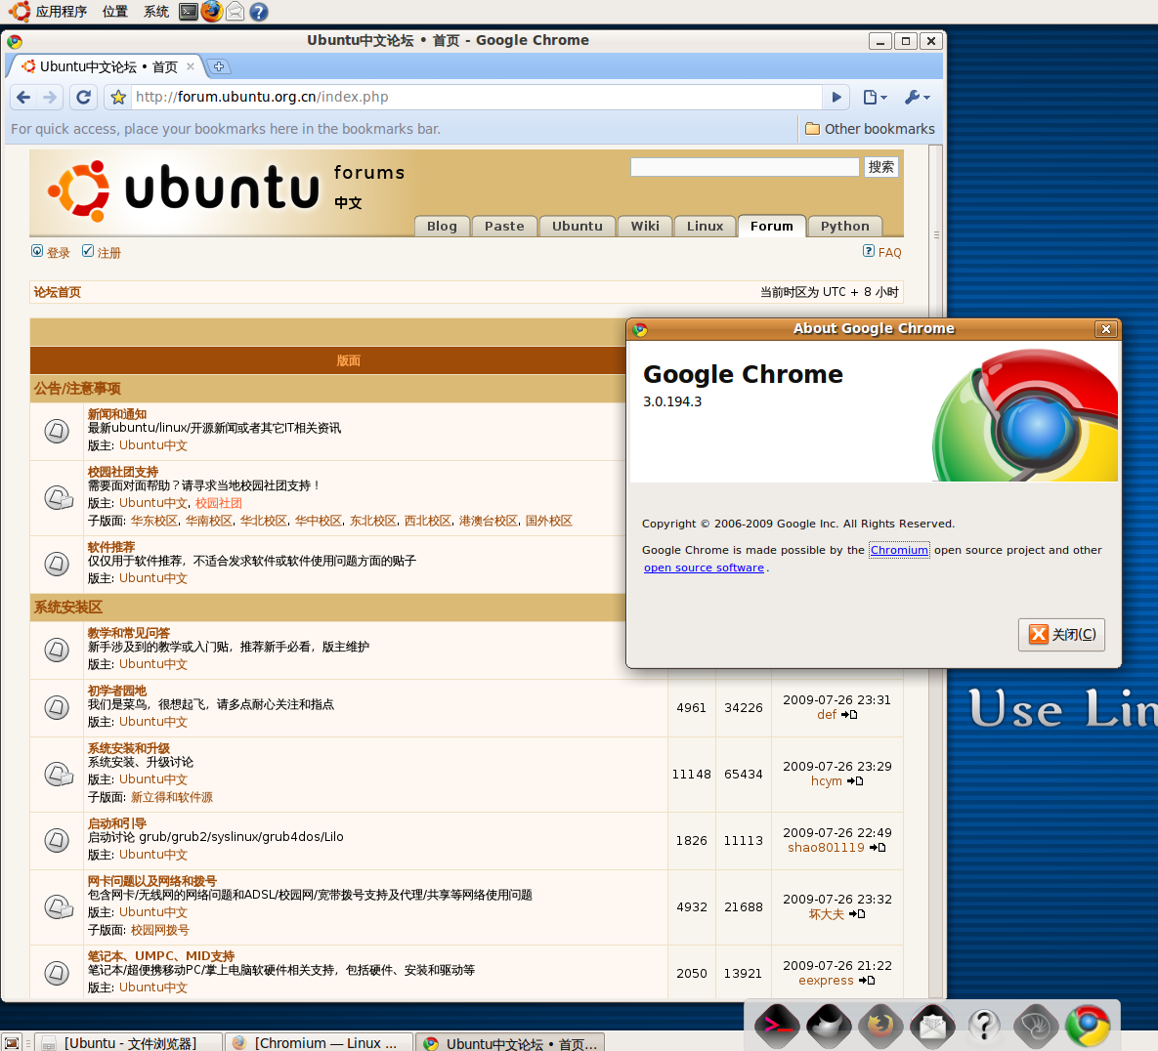Click the blue help icon in the top panel
This screenshot has width=1158, height=1051.
coord(259,12)
